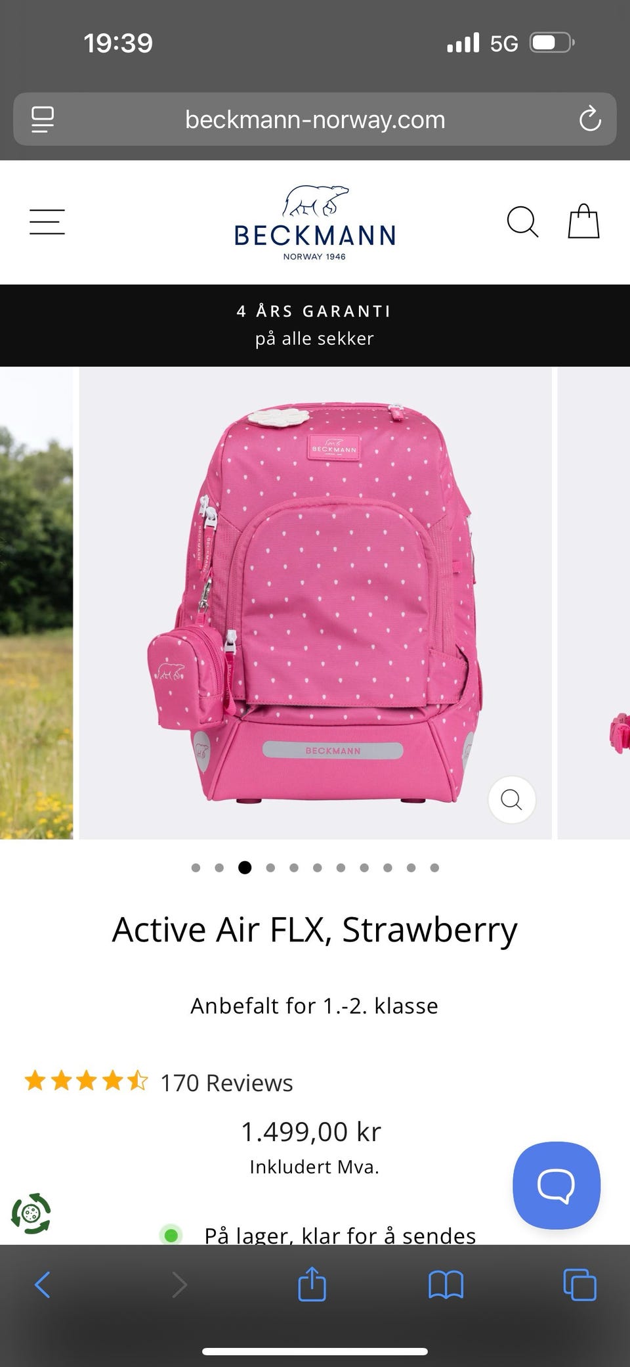
Task: Open the 170 Reviews link
Action: (x=226, y=1083)
